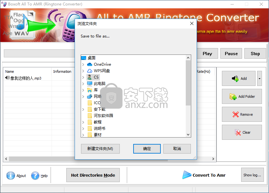The image size is (269, 193).
Task: Click the 此电脑 computer icon
Action: point(90,84)
